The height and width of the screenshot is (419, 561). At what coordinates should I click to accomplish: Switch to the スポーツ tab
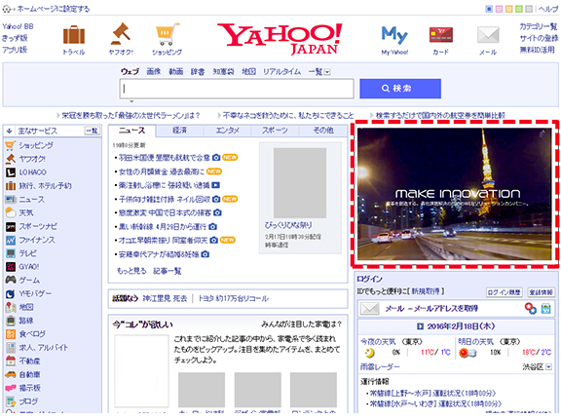coord(275,131)
